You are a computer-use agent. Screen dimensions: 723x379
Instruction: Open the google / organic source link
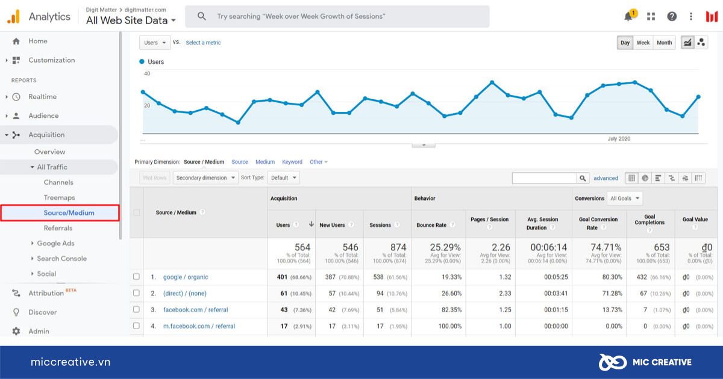pos(186,277)
